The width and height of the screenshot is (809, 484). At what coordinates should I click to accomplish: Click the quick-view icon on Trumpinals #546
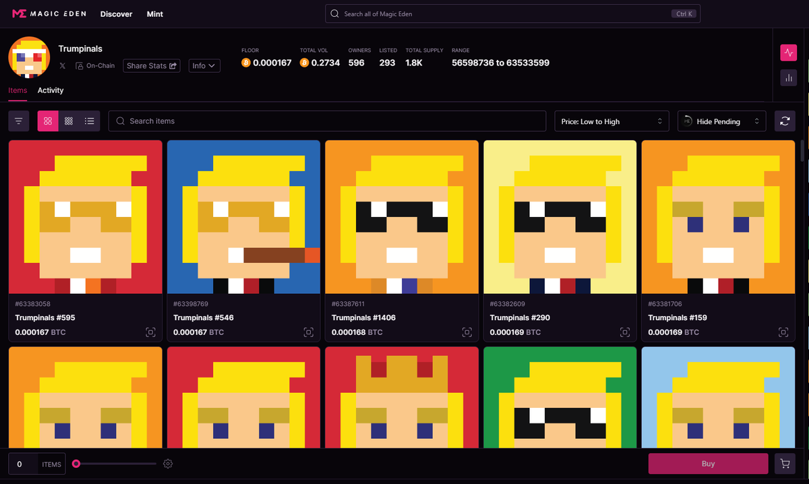[x=309, y=332]
